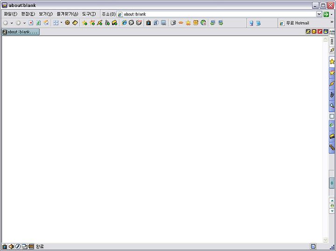Click the pushpin icon in the sidebar

coord(332,50)
